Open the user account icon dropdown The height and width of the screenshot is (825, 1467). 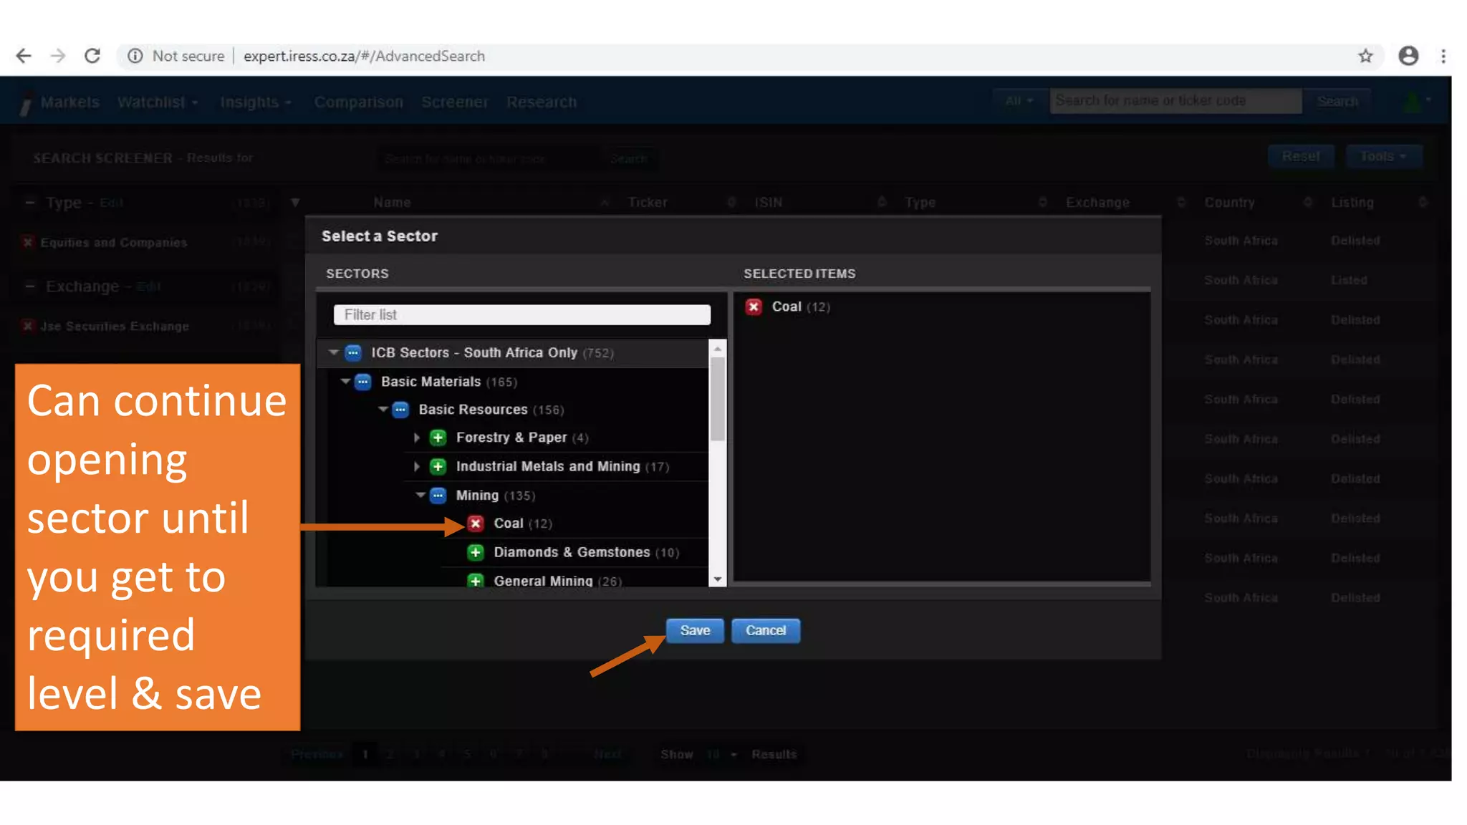point(1415,101)
